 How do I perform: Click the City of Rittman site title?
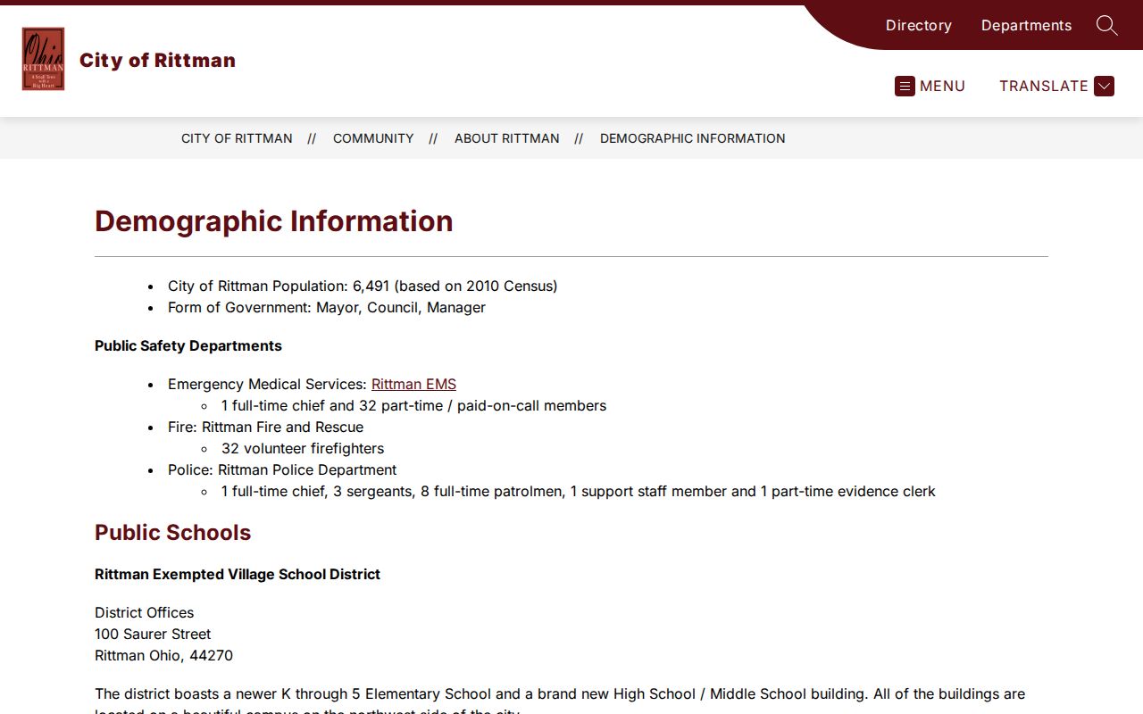(x=157, y=60)
